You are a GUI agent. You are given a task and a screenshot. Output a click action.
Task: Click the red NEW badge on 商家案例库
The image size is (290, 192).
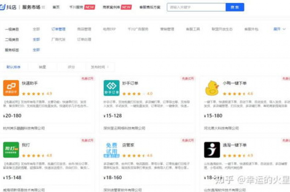coord(126,7)
